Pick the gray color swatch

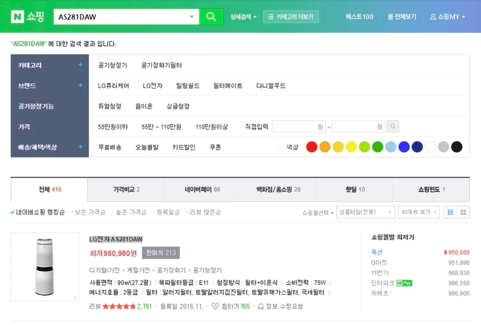click(444, 147)
